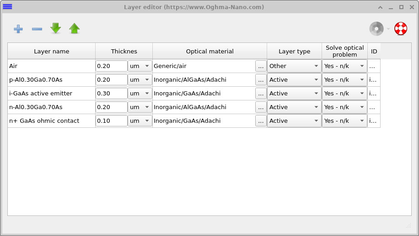Click the Layer type column header
419x236 pixels.
click(x=295, y=51)
